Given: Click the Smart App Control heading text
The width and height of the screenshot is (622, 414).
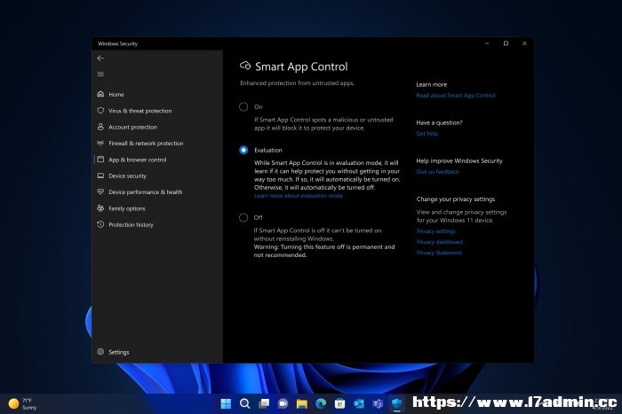Looking at the screenshot, I should (x=301, y=66).
